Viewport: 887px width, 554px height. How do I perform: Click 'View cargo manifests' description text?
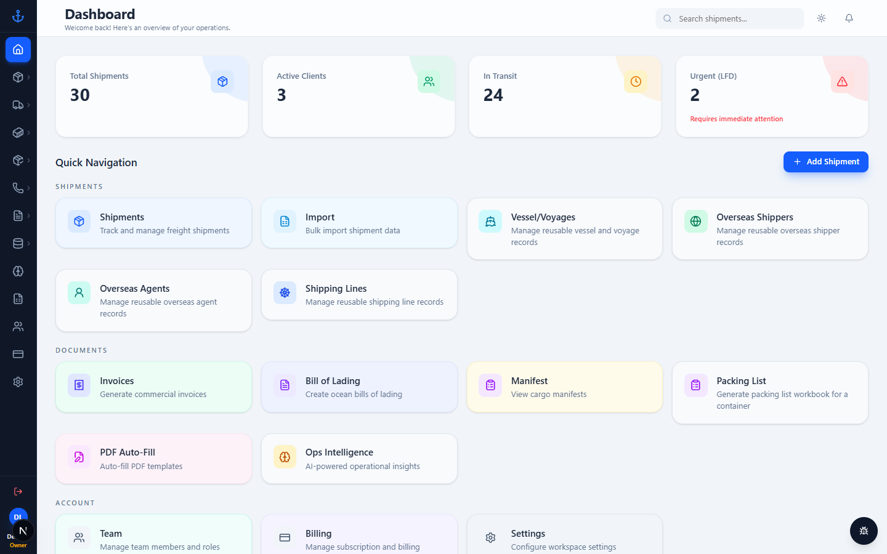[549, 395]
